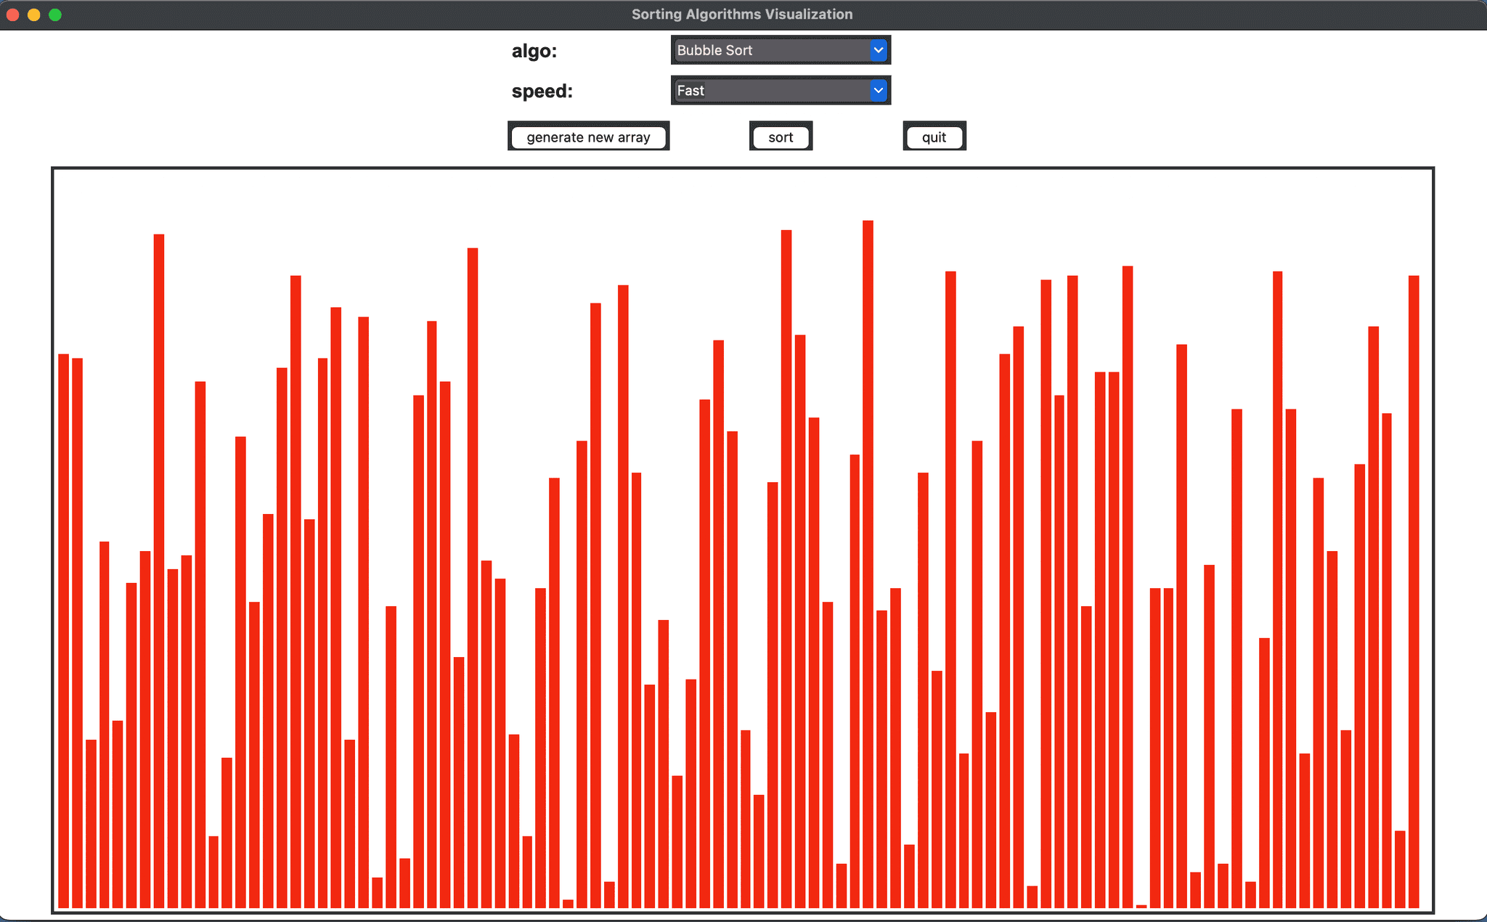Click the second bar from the left
The image size is (1487, 922).
(x=78, y=633)
